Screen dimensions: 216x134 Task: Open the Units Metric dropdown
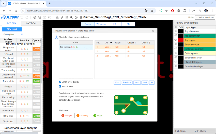click(x=205, y=17)
